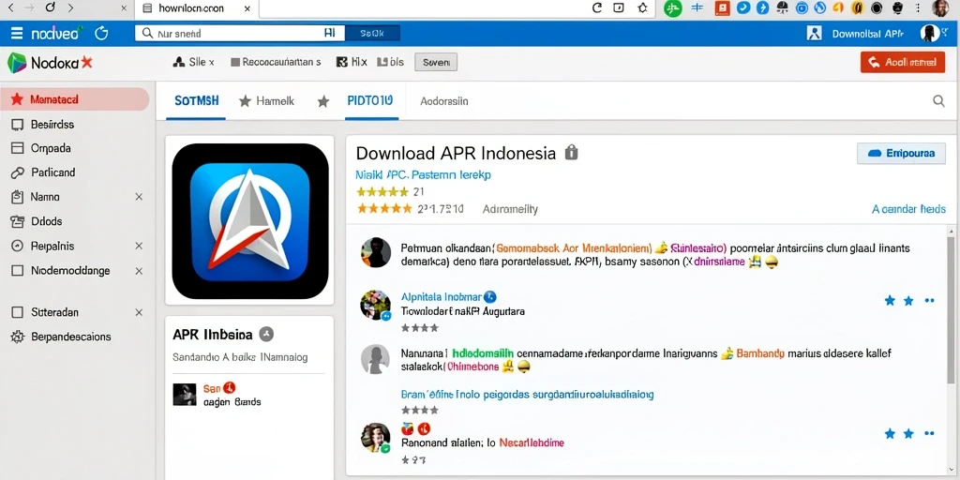This screenshot has height=480, width=960.
Task: Open the red square extension icon
Action: pos(723,7)
